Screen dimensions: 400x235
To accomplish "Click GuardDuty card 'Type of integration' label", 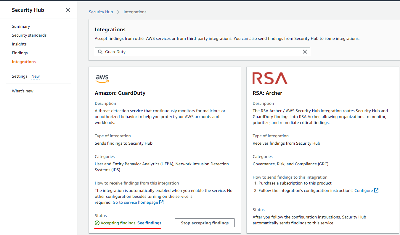I will coord(113,136).
